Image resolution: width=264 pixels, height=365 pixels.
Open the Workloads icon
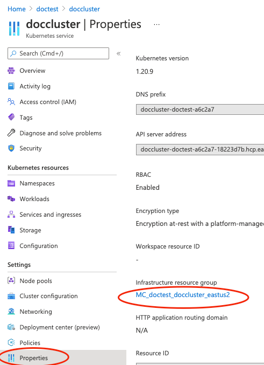tap(11, 199)
